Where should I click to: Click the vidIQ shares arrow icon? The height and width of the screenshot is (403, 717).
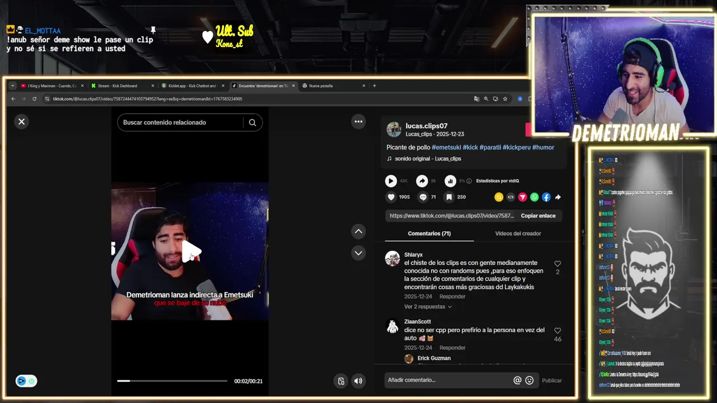pyautogui.click(x=422, y=181)
